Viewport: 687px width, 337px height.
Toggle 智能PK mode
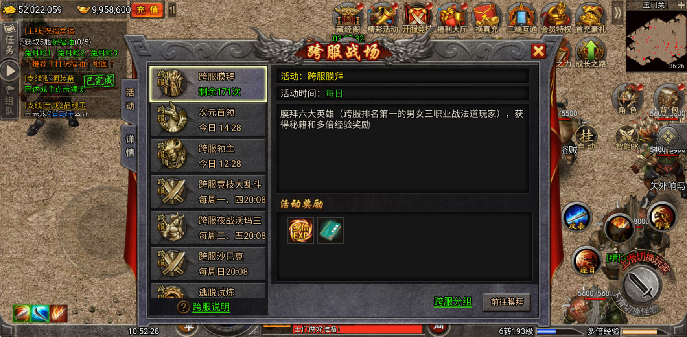coord(627,138)
